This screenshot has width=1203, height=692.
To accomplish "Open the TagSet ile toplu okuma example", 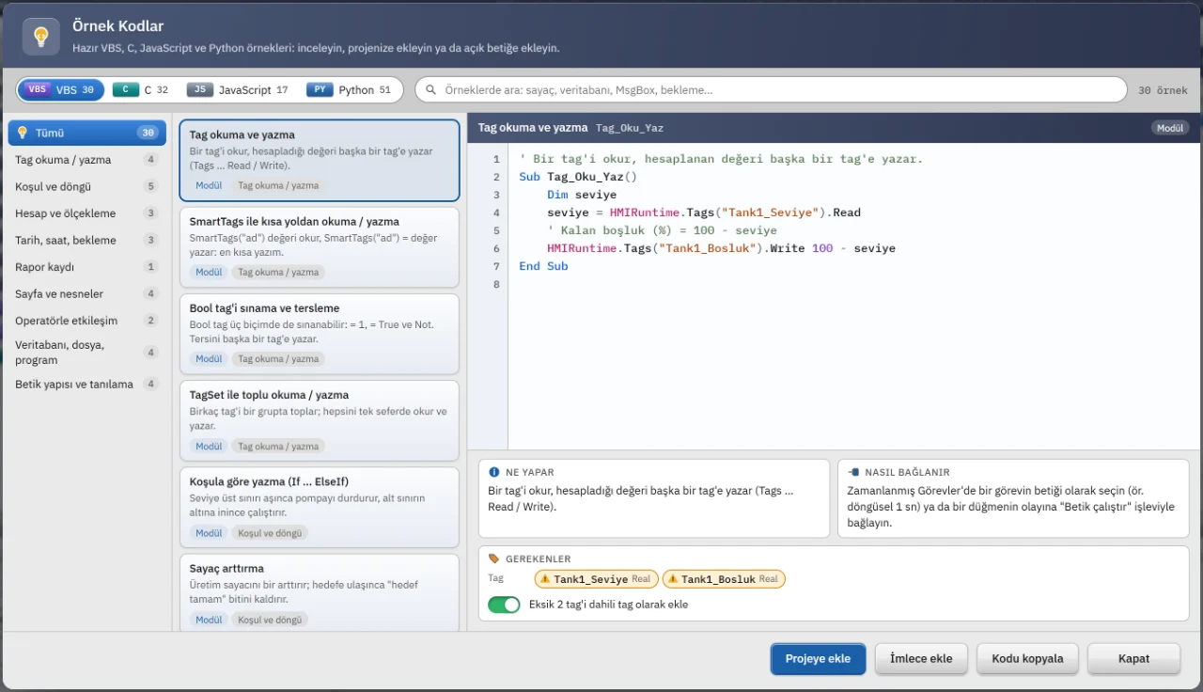I will pos(319,420).
